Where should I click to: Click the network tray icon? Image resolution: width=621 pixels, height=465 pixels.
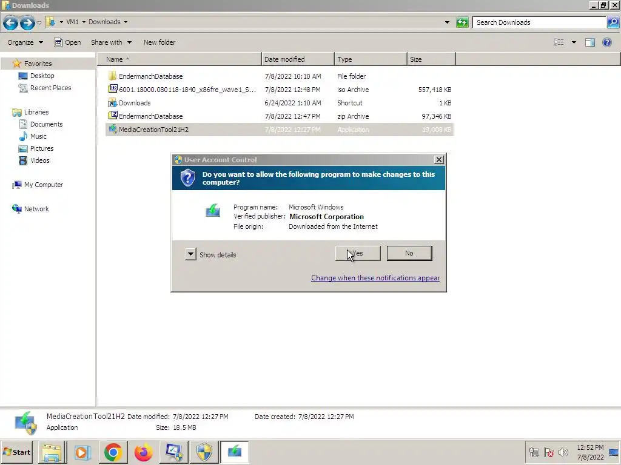point(534,452)
